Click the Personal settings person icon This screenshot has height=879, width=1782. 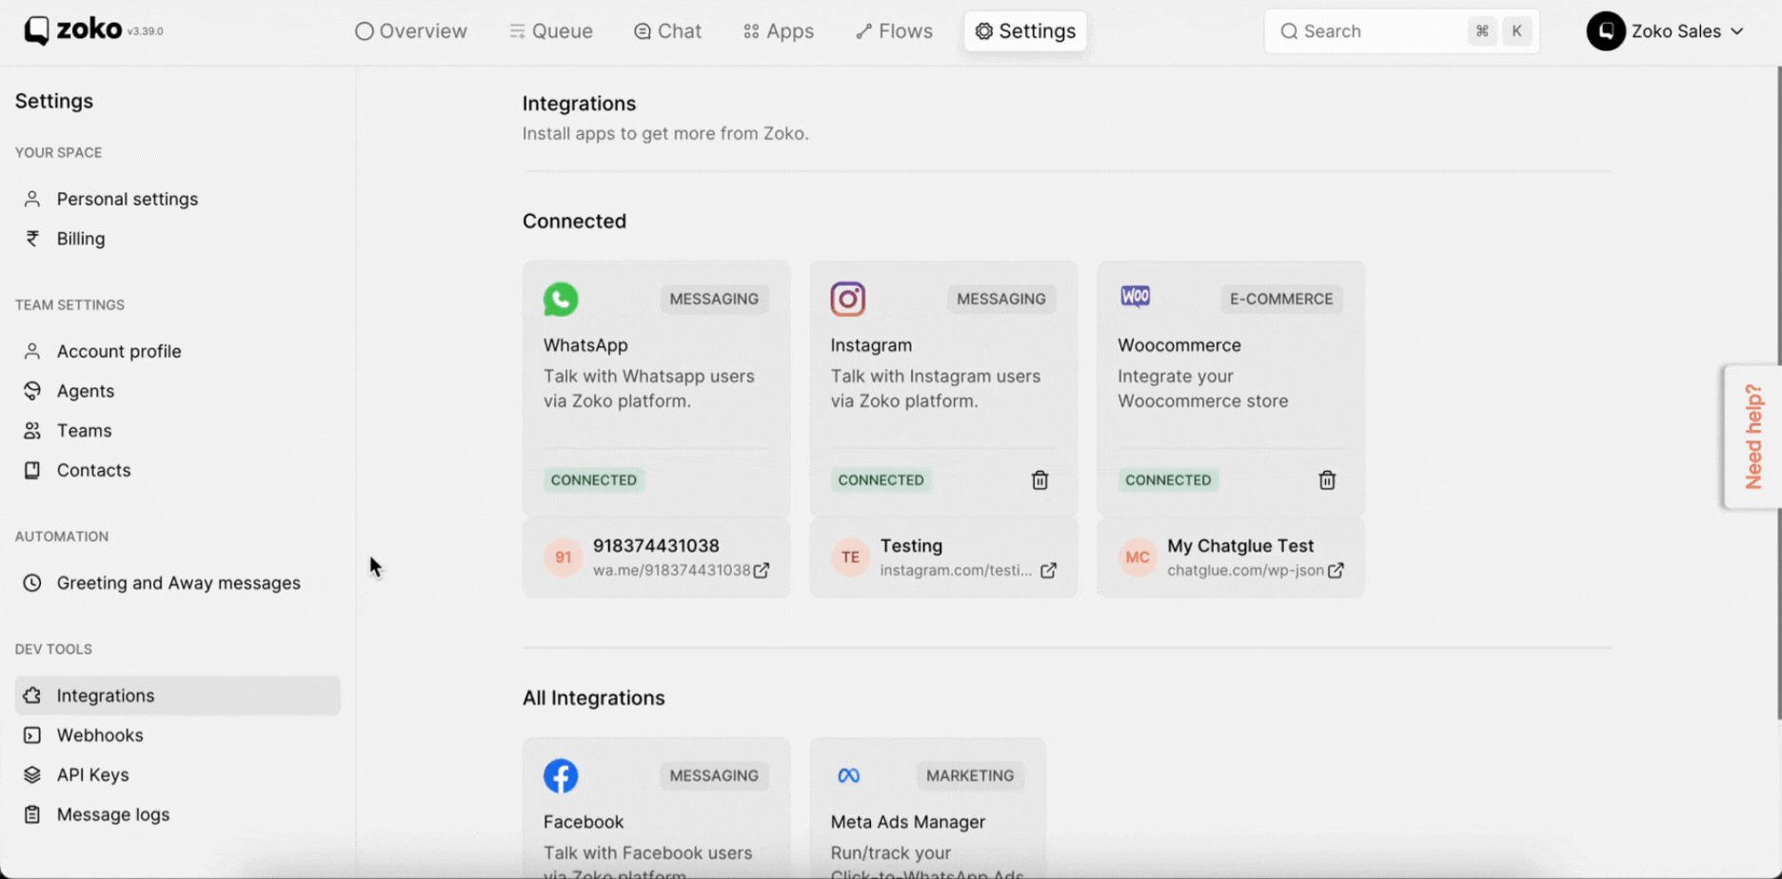(x=32, y=199)
